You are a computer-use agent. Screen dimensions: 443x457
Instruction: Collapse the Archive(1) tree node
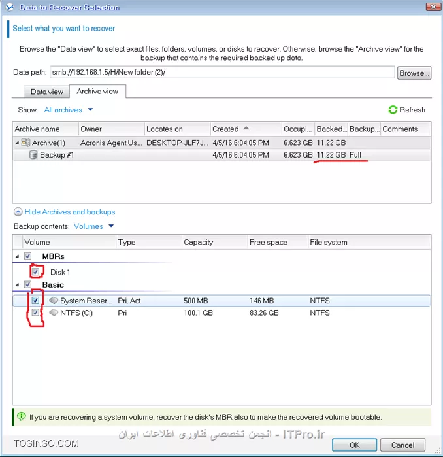(x=17, y=143)
